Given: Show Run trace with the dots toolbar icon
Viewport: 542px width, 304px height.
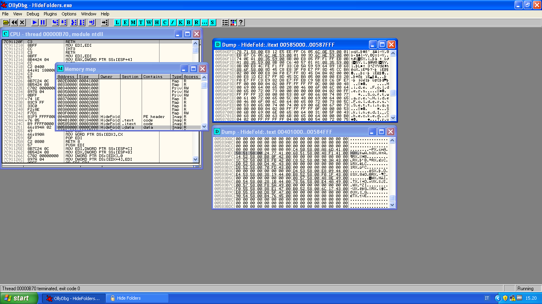Looking at the screenshot, I should [x=205, y=23].
